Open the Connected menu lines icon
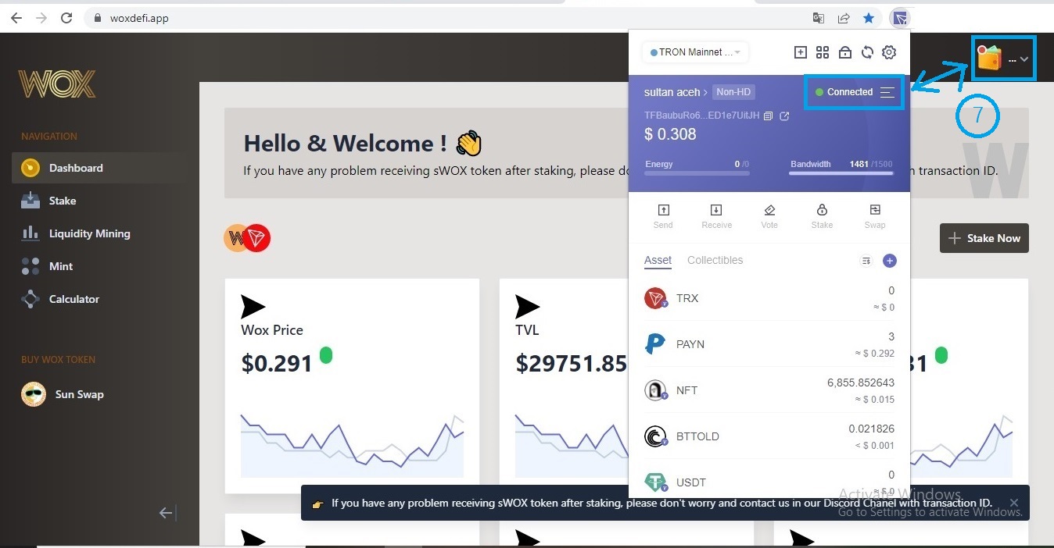This screenshot has height=548, width=1054. pos(887,92)
